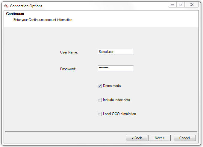
Task: Click the "Demo mode" label text
Action: coord(112,86)
